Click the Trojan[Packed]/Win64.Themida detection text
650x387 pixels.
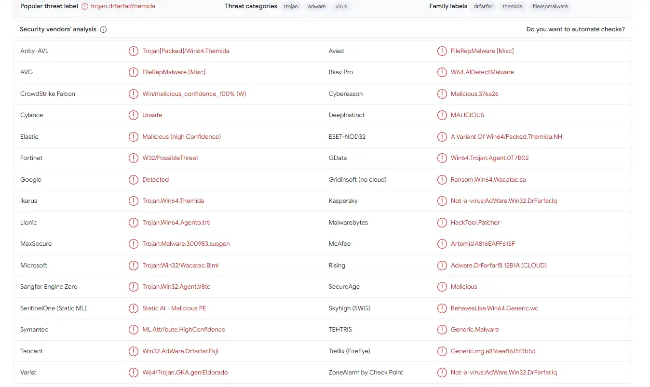click(x=186, y=51)
